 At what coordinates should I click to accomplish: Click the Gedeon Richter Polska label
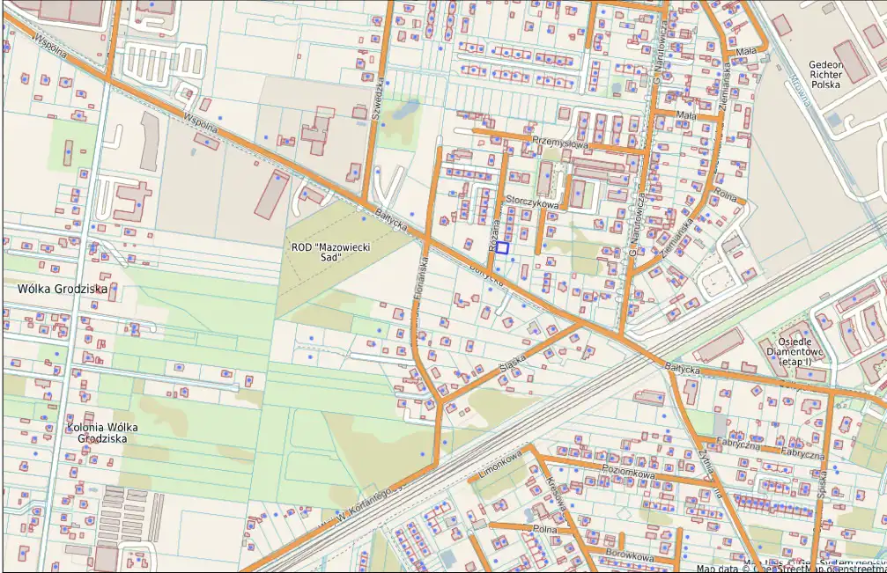[x=825, y=74]
